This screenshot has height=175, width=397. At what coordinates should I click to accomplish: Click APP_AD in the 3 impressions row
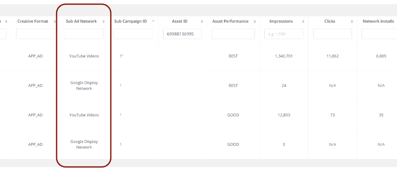click(x=35, y=144)
